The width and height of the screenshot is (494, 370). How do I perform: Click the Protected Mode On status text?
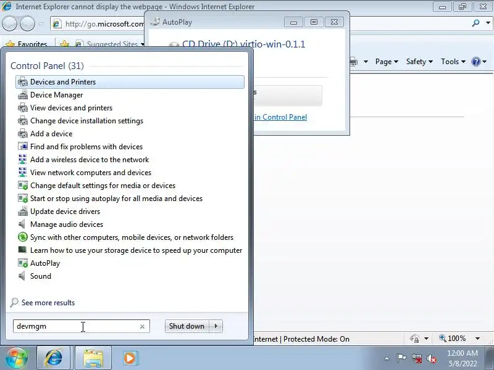point(316,339)
